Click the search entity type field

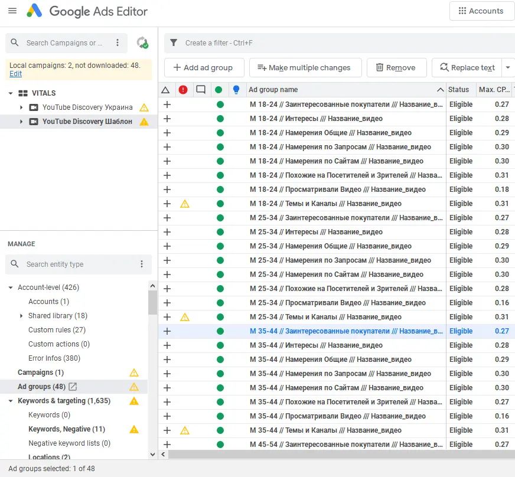79,264
